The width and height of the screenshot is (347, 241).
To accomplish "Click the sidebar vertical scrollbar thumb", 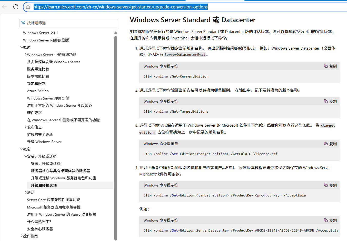I will tap(116, 138).
